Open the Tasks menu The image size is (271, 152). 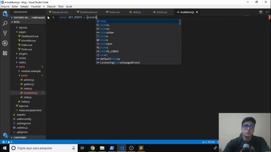tap(61, 6)
